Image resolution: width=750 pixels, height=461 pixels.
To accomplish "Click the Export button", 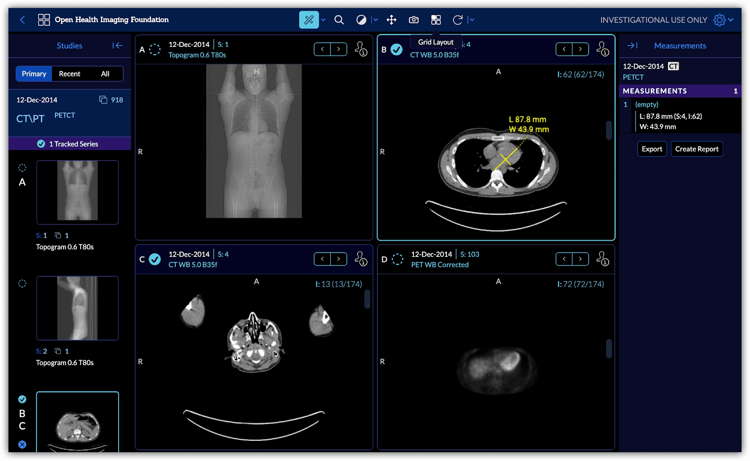I will click(652, 149).
